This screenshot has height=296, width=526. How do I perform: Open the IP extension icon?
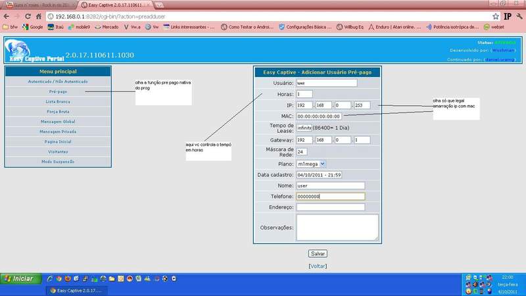(507, 16)
